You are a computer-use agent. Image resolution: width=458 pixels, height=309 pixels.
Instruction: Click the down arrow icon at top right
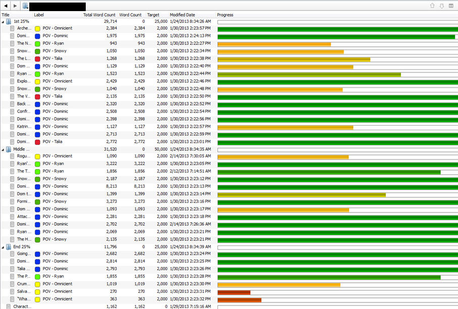pos(442,5)
